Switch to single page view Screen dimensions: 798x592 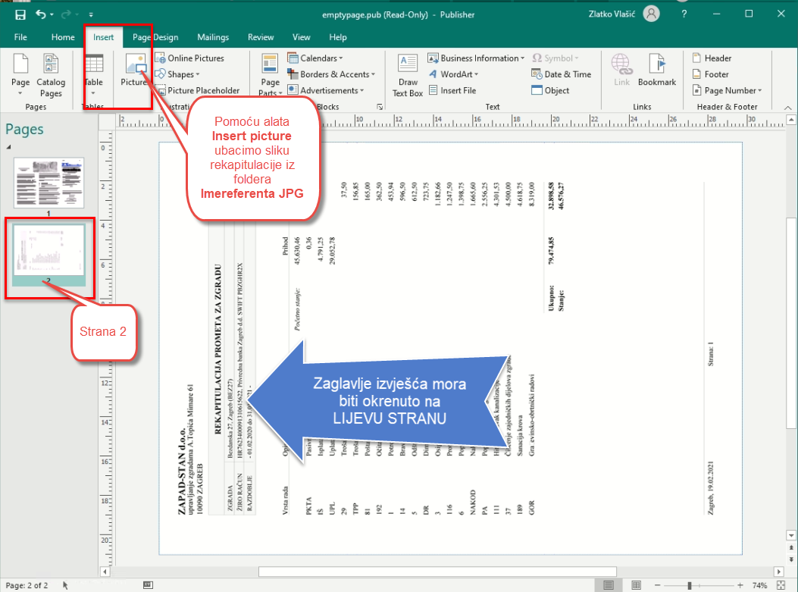point(609,585)
